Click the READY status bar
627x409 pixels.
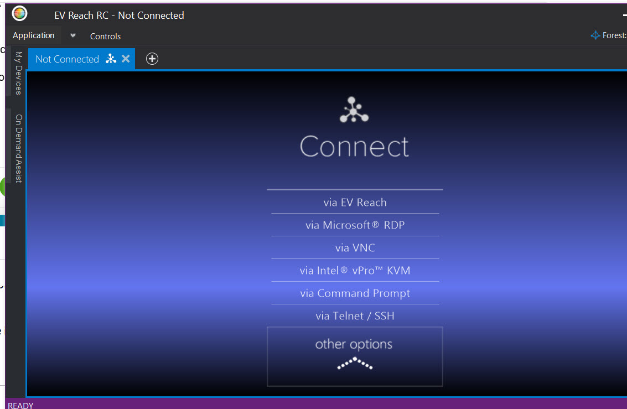click(20, 405)
